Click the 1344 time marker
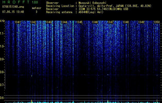This screenshot has height=103, width=162. pos(64,22)
